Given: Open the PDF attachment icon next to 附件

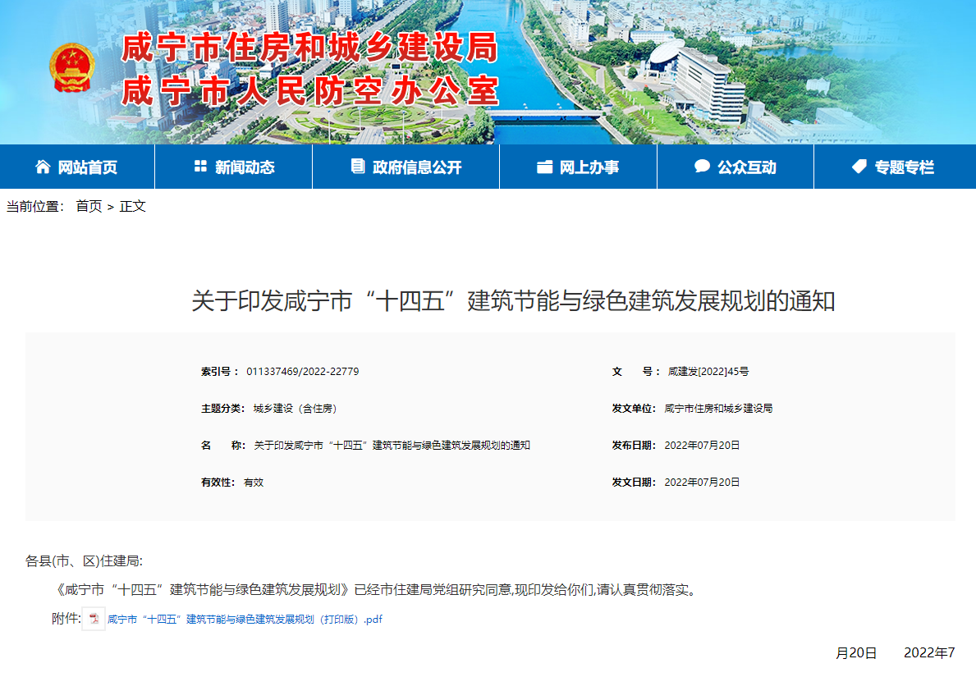Looking at the screenshot, I should pyautogui.click(x=90, y=620).
